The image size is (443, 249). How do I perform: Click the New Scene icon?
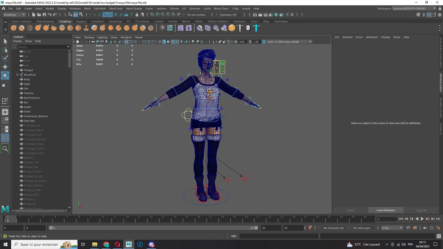click(x=34, y=15)
